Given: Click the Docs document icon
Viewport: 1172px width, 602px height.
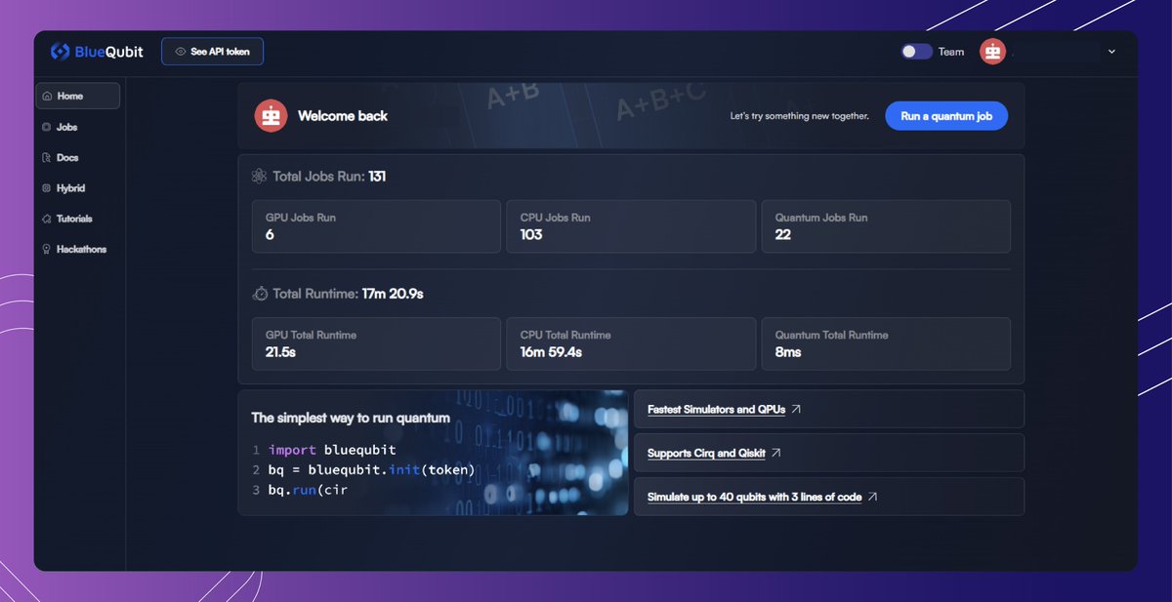Looking at the screenshot, I should tap(45, 157).
